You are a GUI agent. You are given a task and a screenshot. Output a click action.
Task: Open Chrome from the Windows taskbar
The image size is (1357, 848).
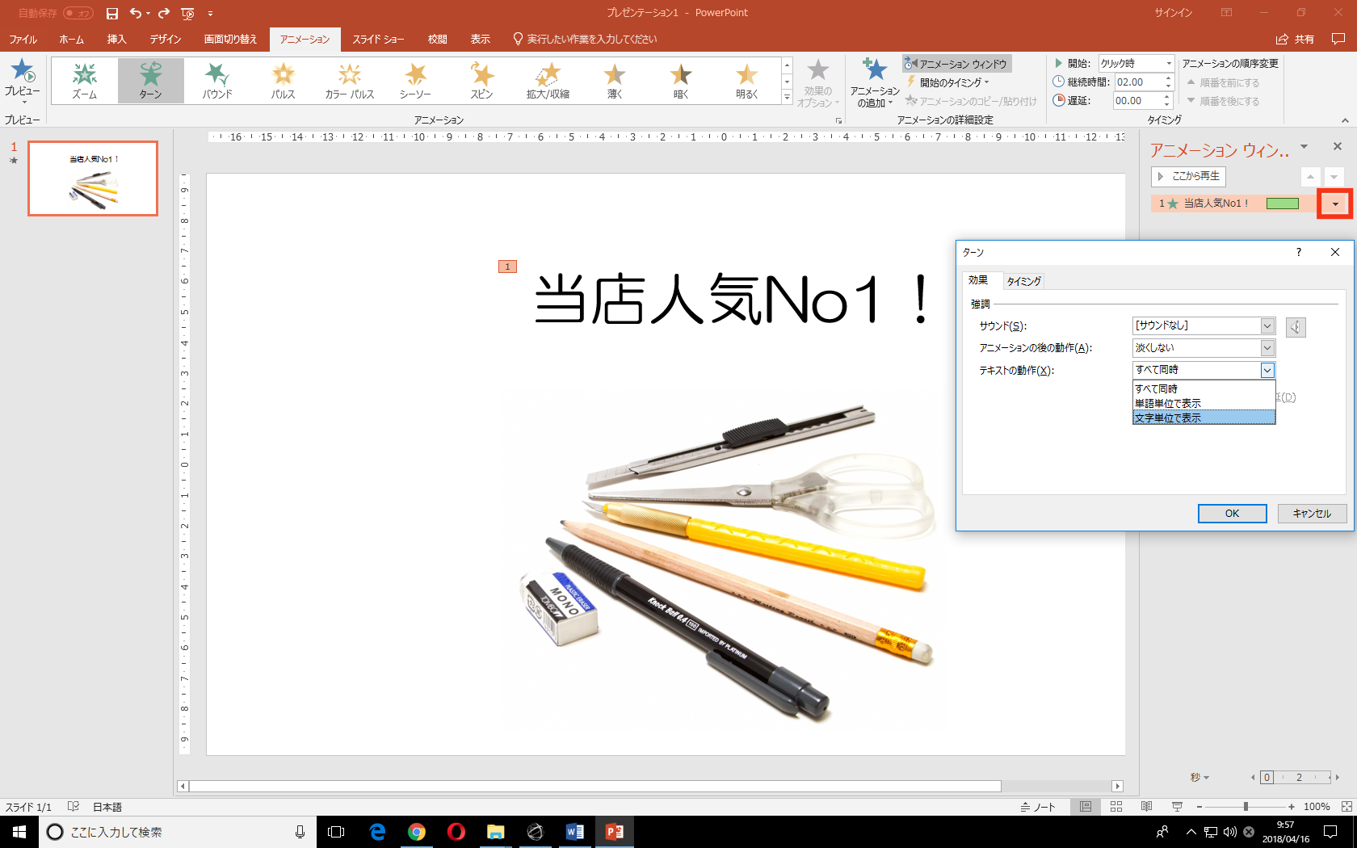pyautogui.click(x=417, y=832)
